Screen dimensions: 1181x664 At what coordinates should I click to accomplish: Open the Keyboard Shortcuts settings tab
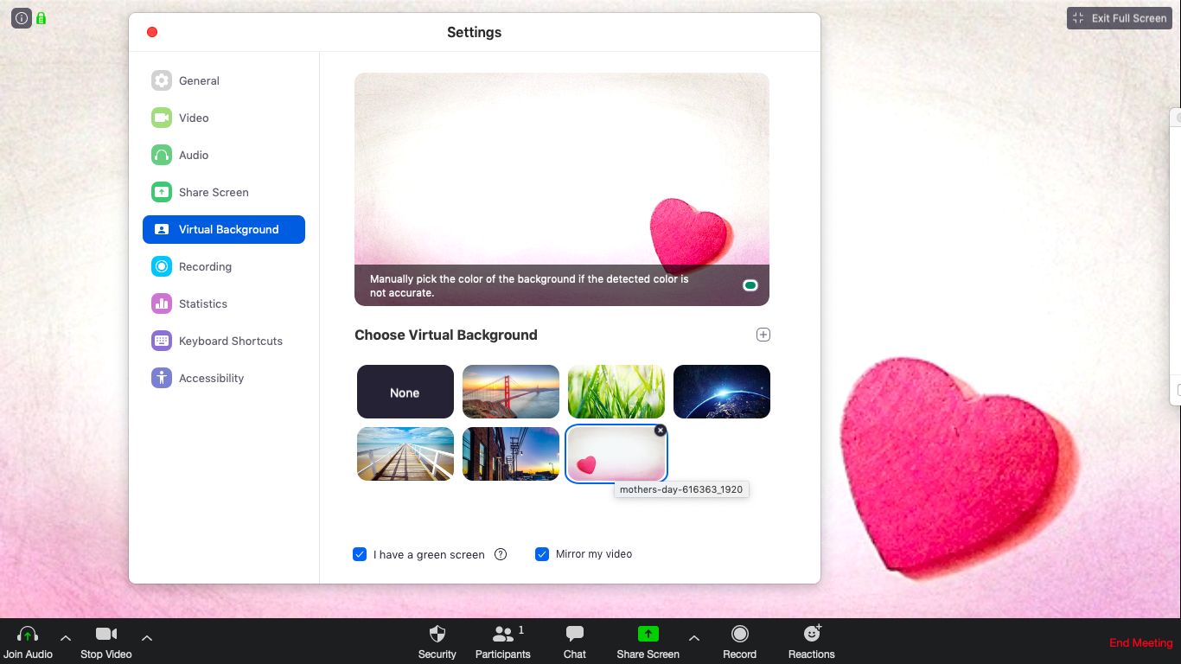pos(224,341)
